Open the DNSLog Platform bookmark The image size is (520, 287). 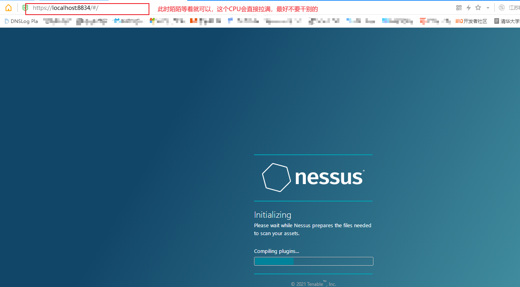(21, 21)
